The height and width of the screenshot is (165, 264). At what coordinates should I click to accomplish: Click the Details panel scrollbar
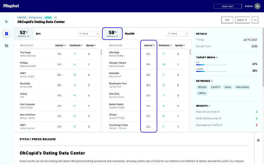coord(263,57)
